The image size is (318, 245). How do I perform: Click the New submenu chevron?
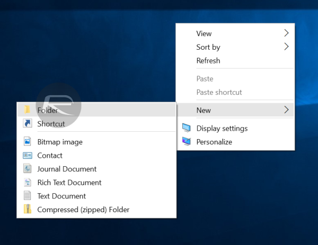[x=286, y=110]
